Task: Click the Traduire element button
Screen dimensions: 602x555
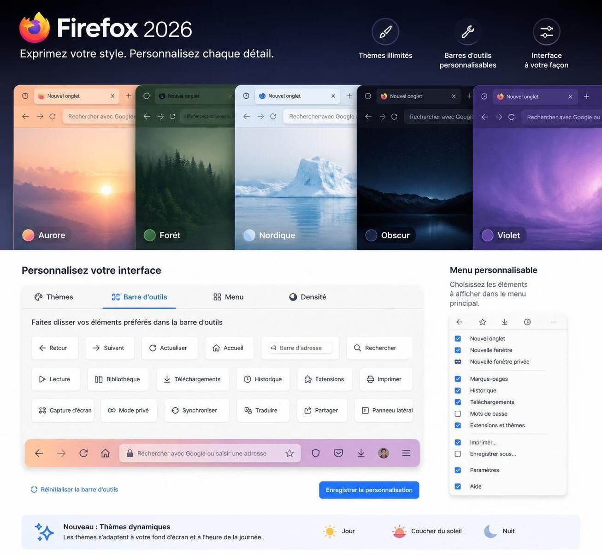Action: coord(263,410)
